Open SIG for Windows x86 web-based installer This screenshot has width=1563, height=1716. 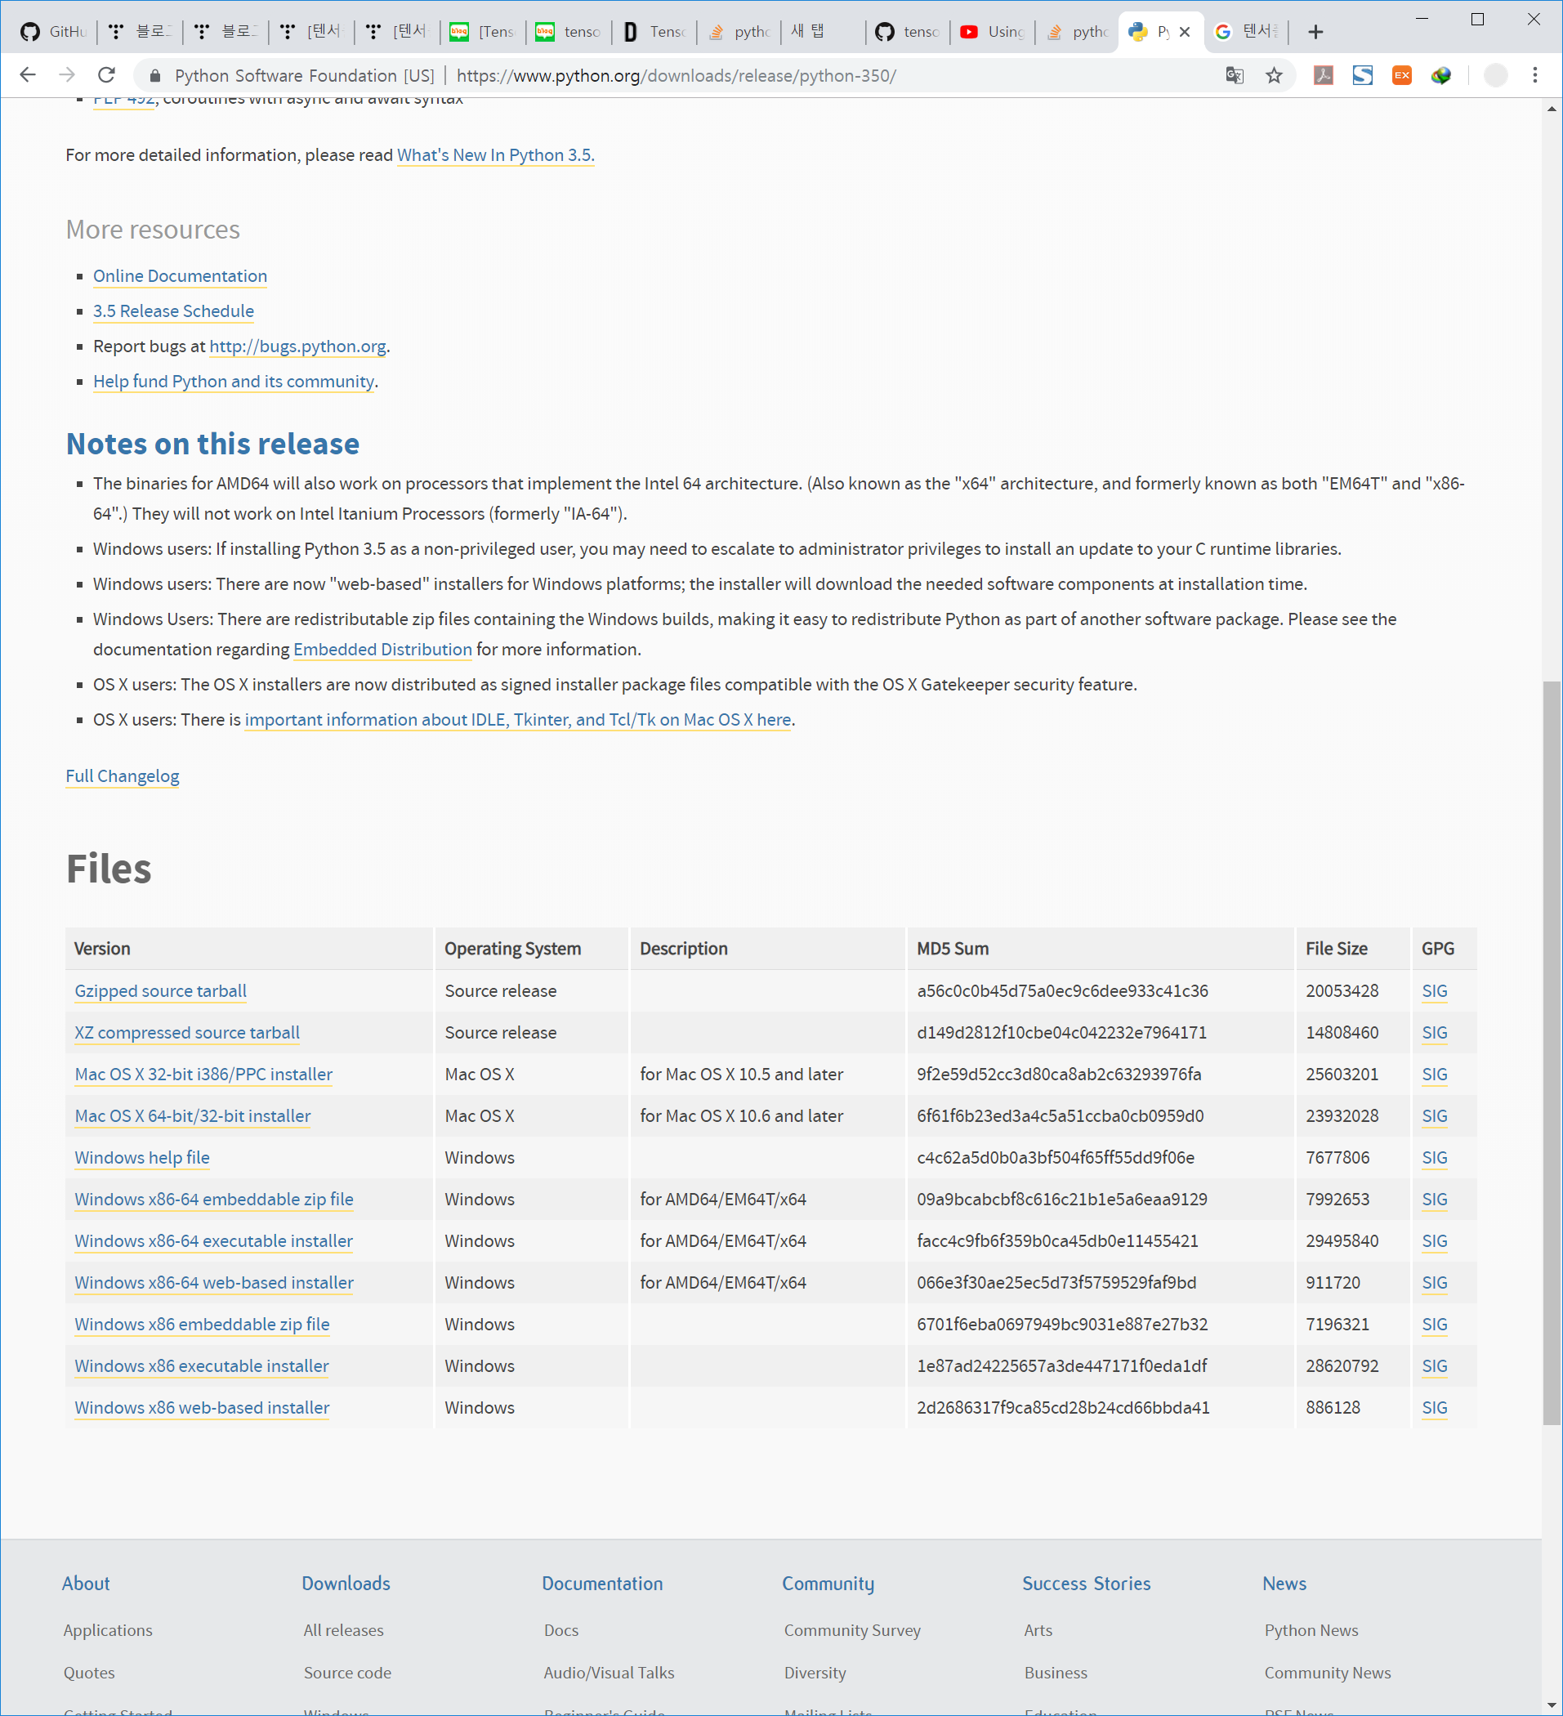[x=1435, y=1408]
